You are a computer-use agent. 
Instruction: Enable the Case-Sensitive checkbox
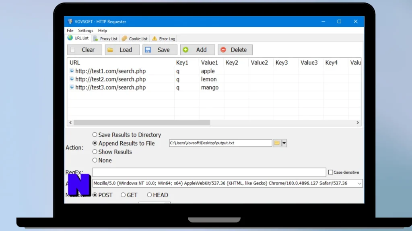[331, 172]
